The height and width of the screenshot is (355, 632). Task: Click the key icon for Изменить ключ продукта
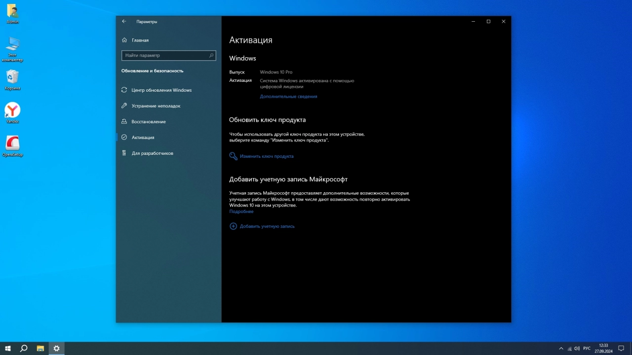pyautogui.click(x=234, y=156)
